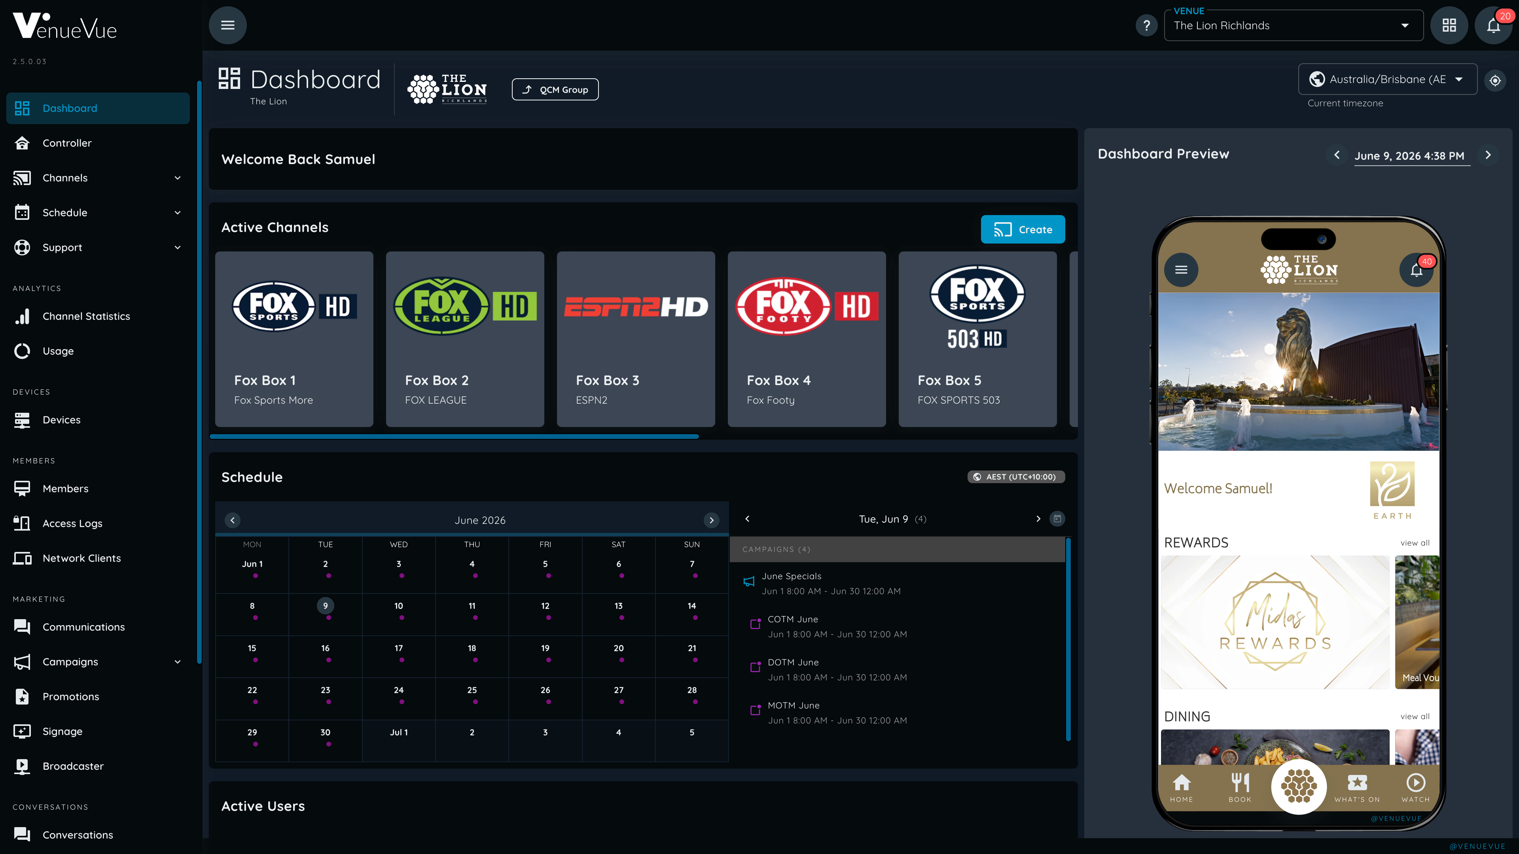Click the AEST (UTC+10:00) timezone chip
1519x854 pixels.
[1015, 477]
